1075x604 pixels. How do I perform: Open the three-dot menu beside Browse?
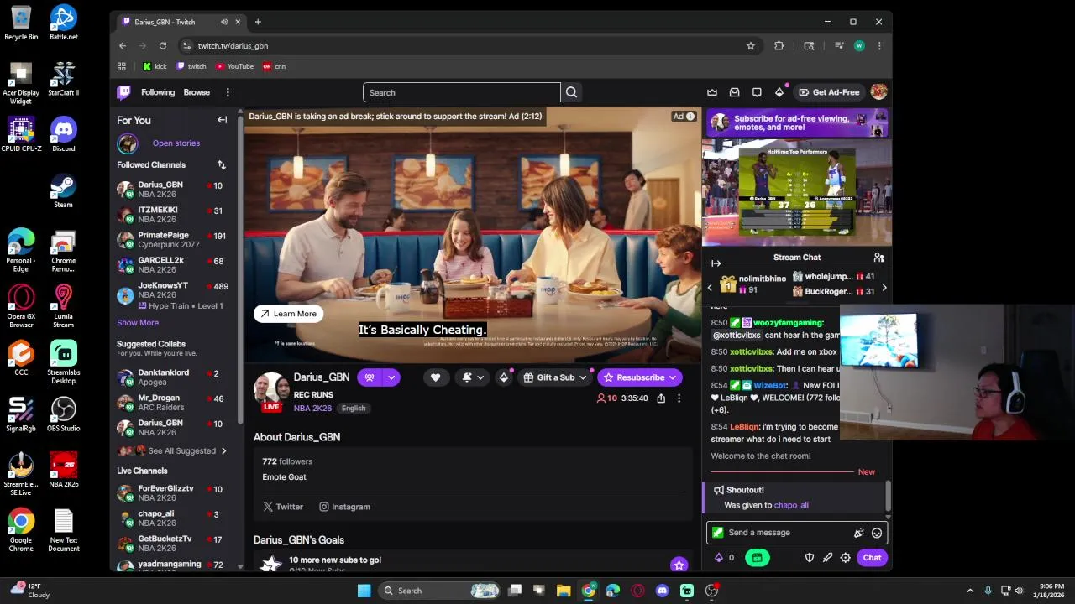(228, 92)
